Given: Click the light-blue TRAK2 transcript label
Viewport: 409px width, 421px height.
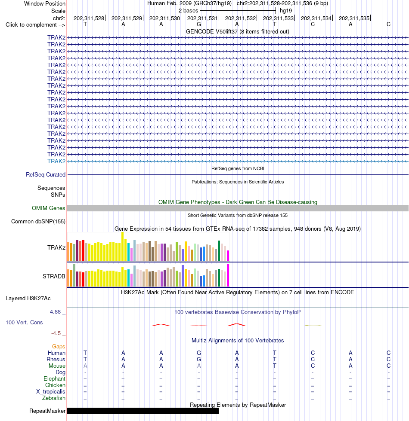Looking at the screenshot, I should pos(56,161).
